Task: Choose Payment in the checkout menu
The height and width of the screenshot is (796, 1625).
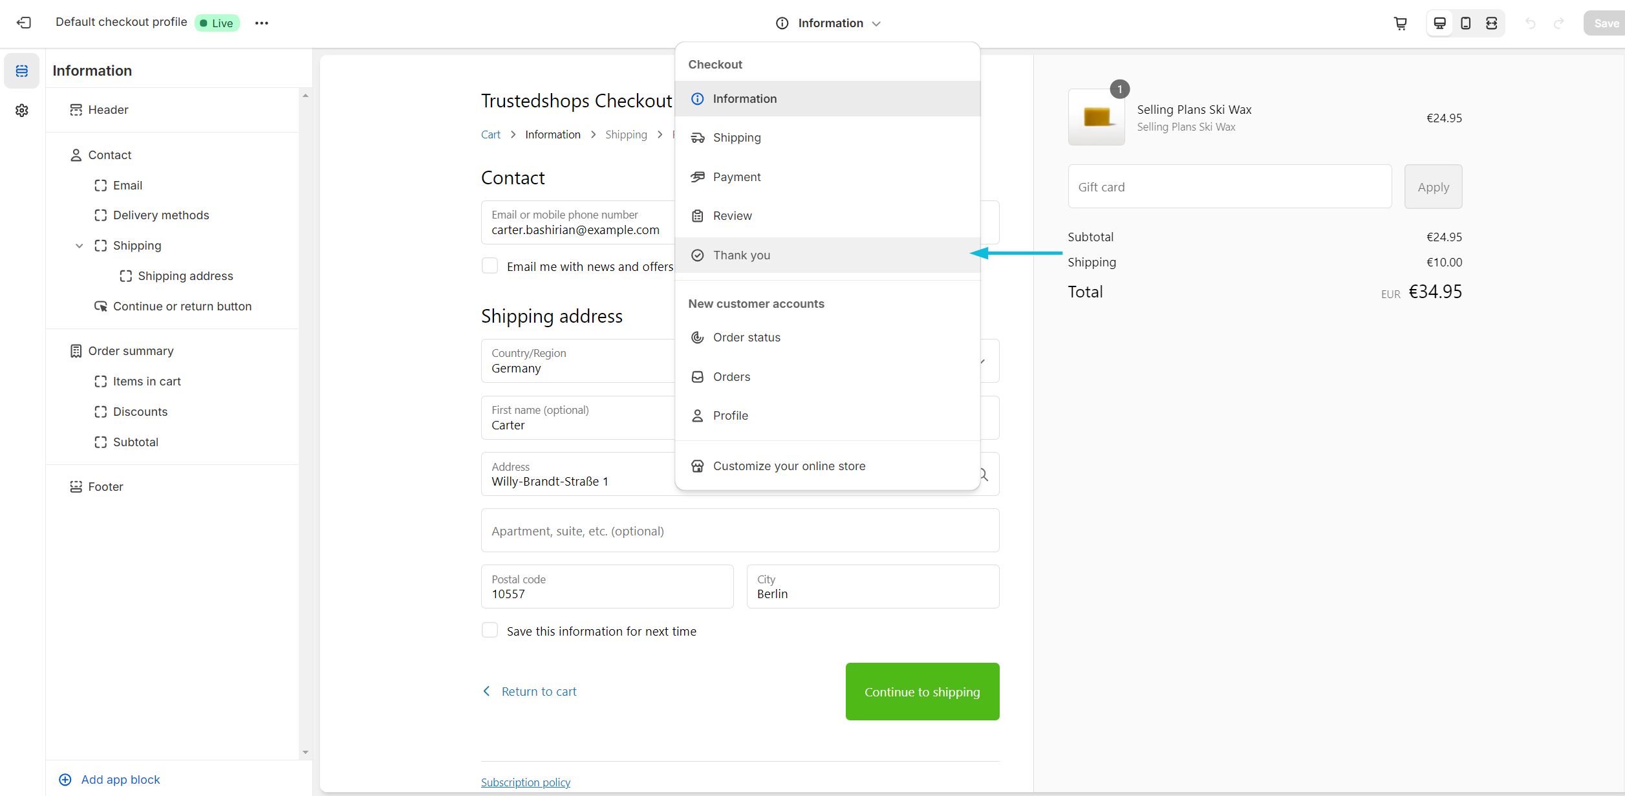Action: coord(828,177)
